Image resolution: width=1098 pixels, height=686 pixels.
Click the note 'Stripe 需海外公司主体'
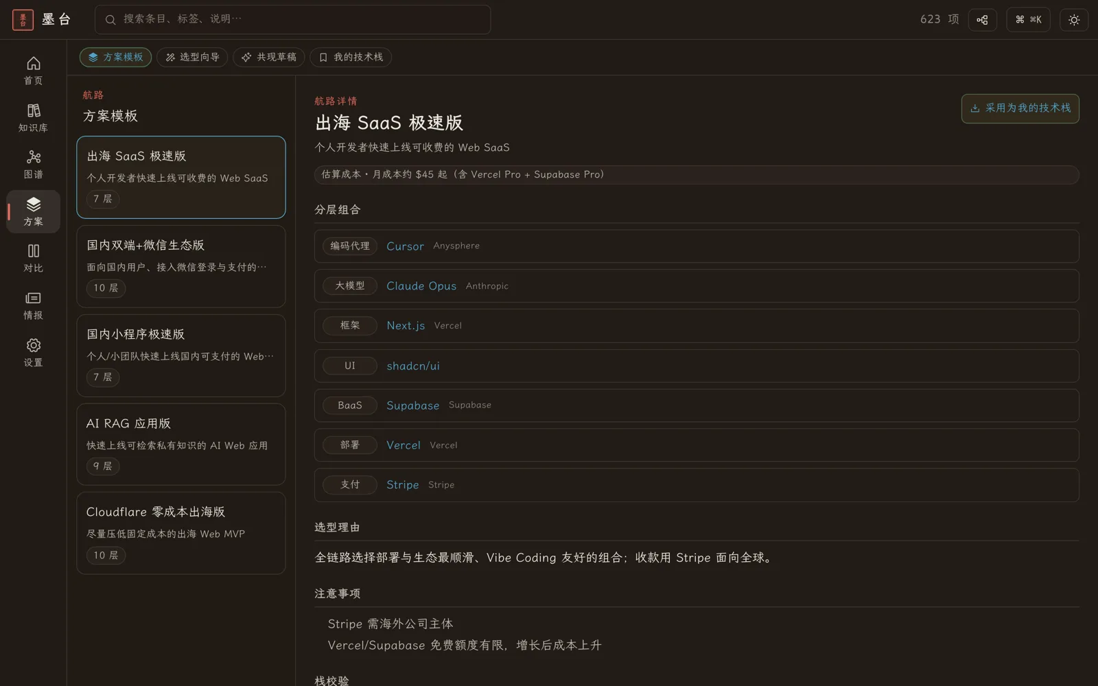point(390,624)
